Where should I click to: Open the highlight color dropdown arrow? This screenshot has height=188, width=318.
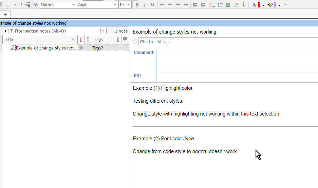tap(279, 5)
